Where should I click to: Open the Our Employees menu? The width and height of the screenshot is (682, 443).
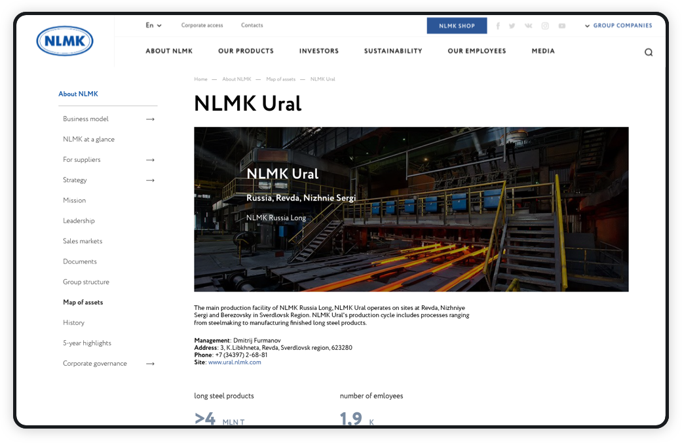pyautogui.click(x=477, y=51)
